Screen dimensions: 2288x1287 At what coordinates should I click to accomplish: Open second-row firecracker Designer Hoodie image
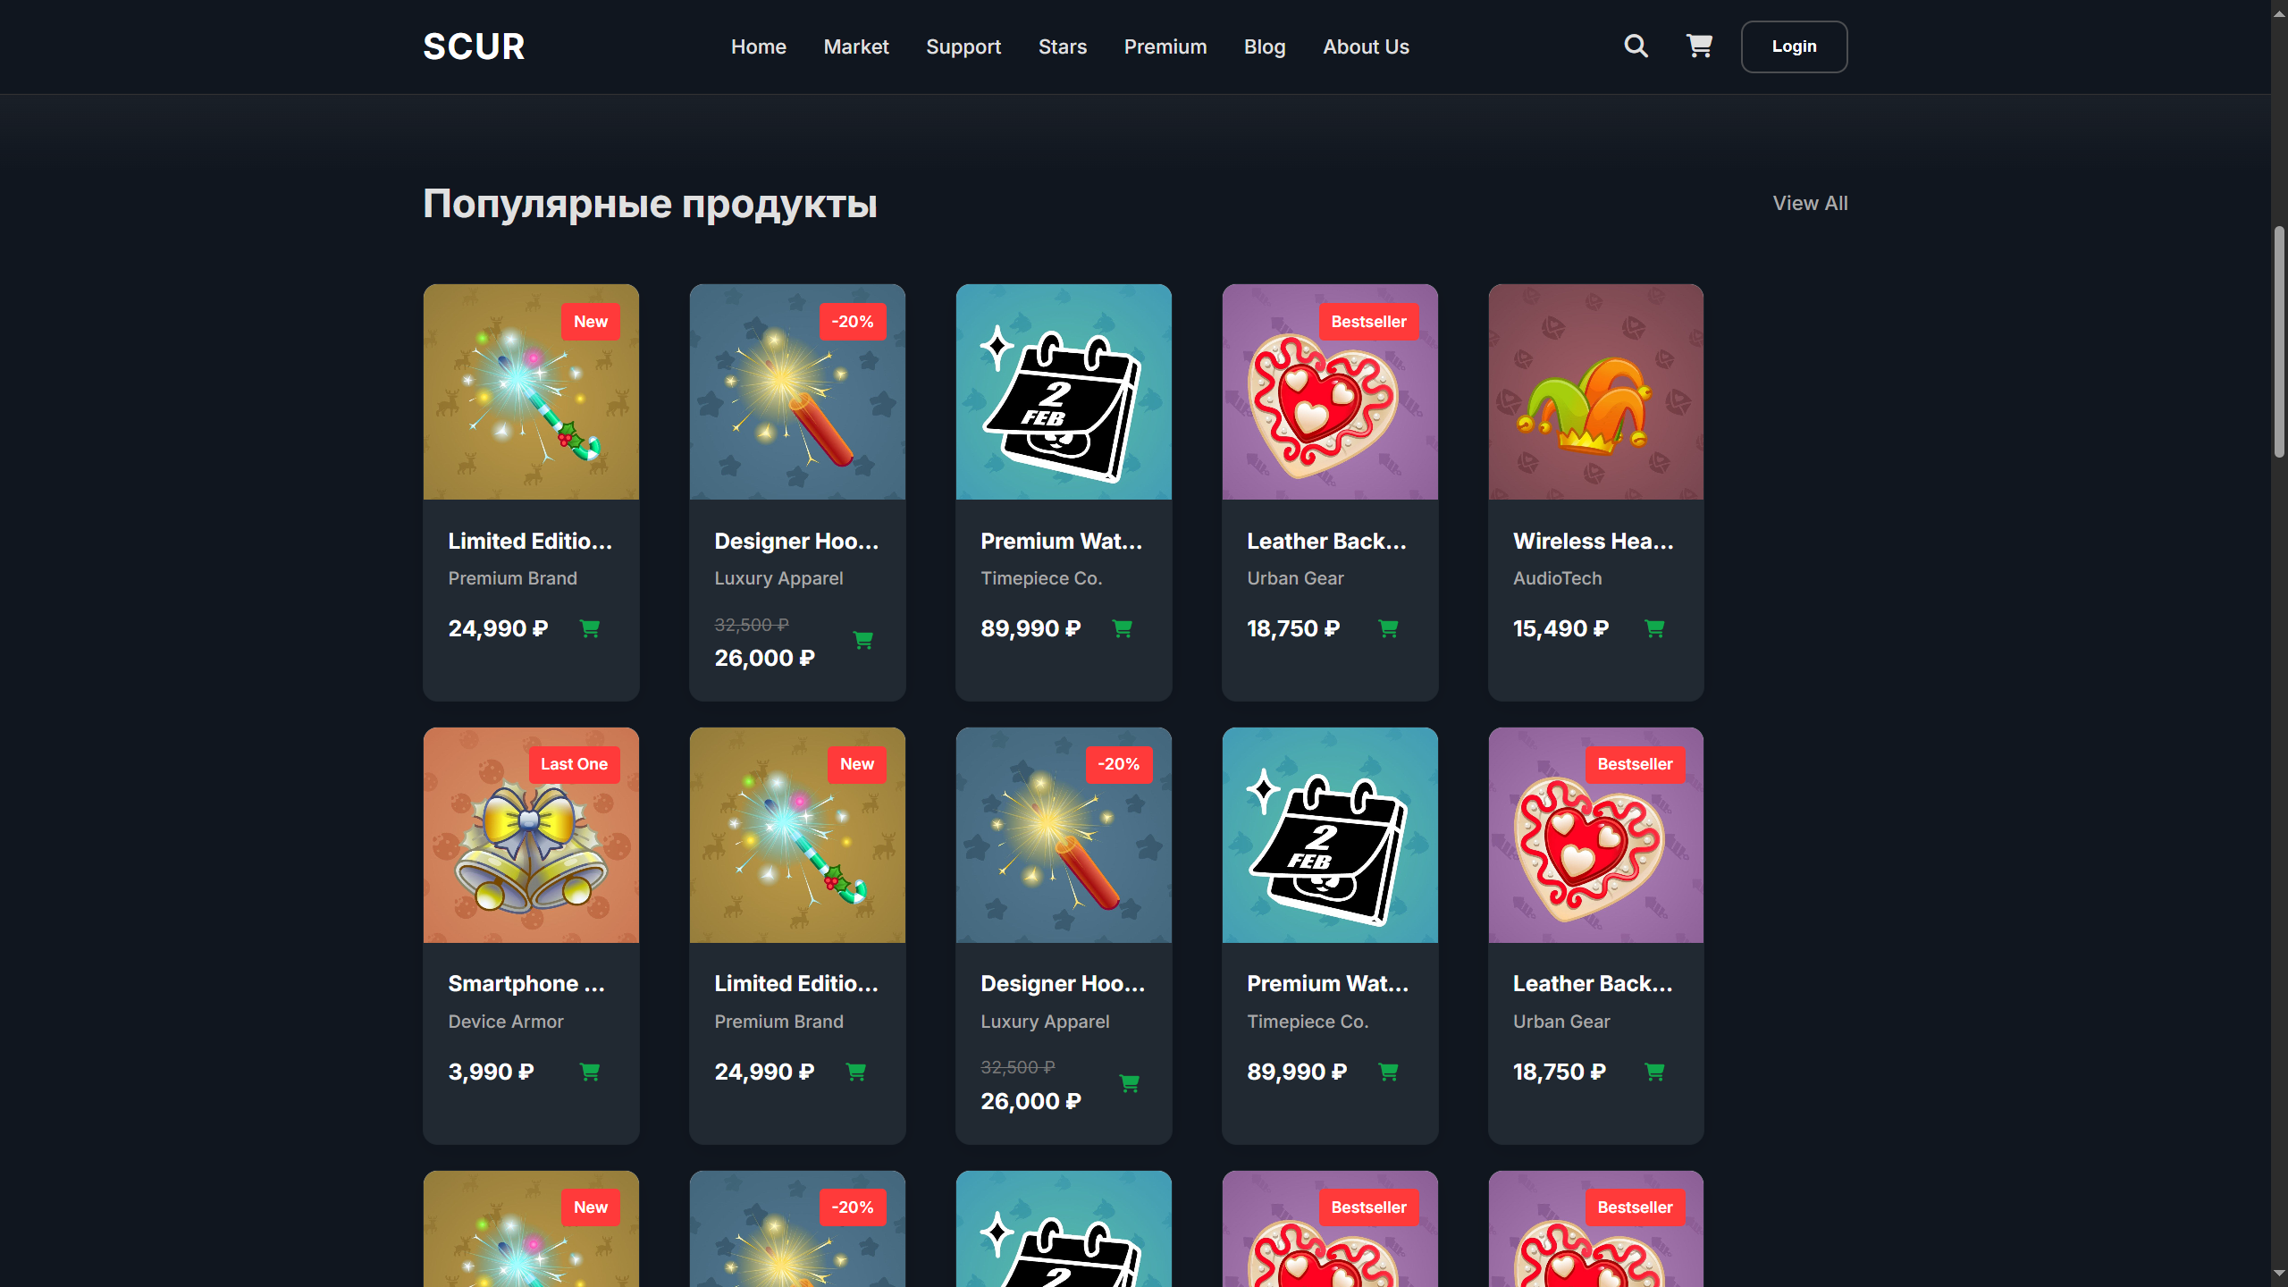[x=1064, y=835]
